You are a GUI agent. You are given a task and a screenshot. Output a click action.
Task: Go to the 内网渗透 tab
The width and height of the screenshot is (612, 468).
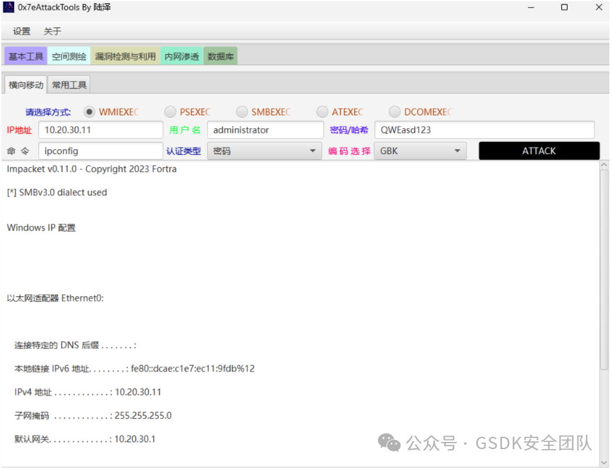coord(182,56)
